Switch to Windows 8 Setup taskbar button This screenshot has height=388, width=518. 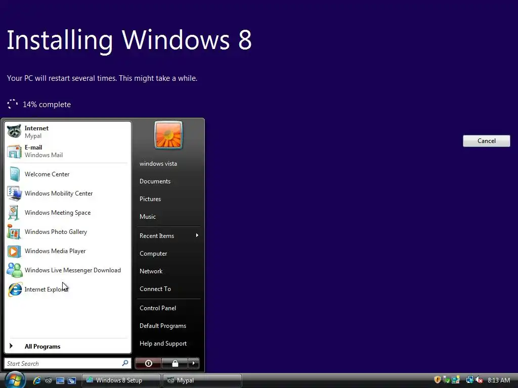pos(121,380)
